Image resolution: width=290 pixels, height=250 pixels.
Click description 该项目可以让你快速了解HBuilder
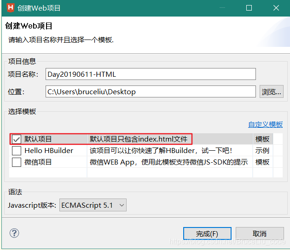tap(161, 151)
